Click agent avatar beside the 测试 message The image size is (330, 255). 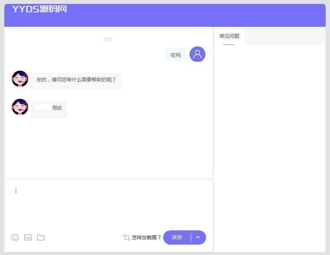(20, 107)
